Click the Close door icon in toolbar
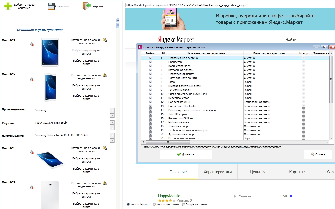Viewport: 335px width, 209px height. 87,6
